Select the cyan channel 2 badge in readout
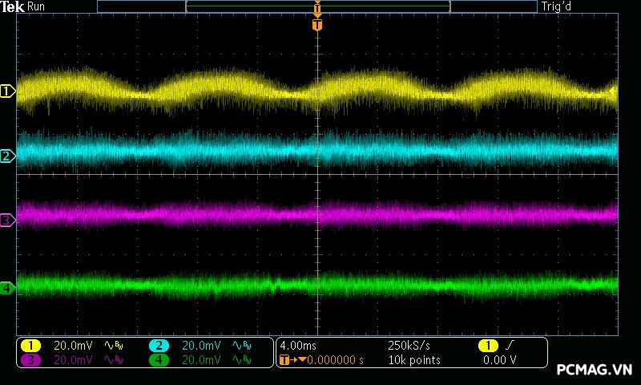Screen dimensions: 641x385 (159, 345)
